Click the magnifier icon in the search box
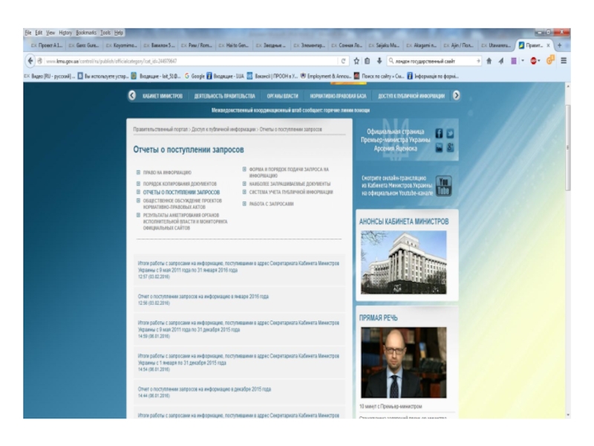 click(391, 61)
